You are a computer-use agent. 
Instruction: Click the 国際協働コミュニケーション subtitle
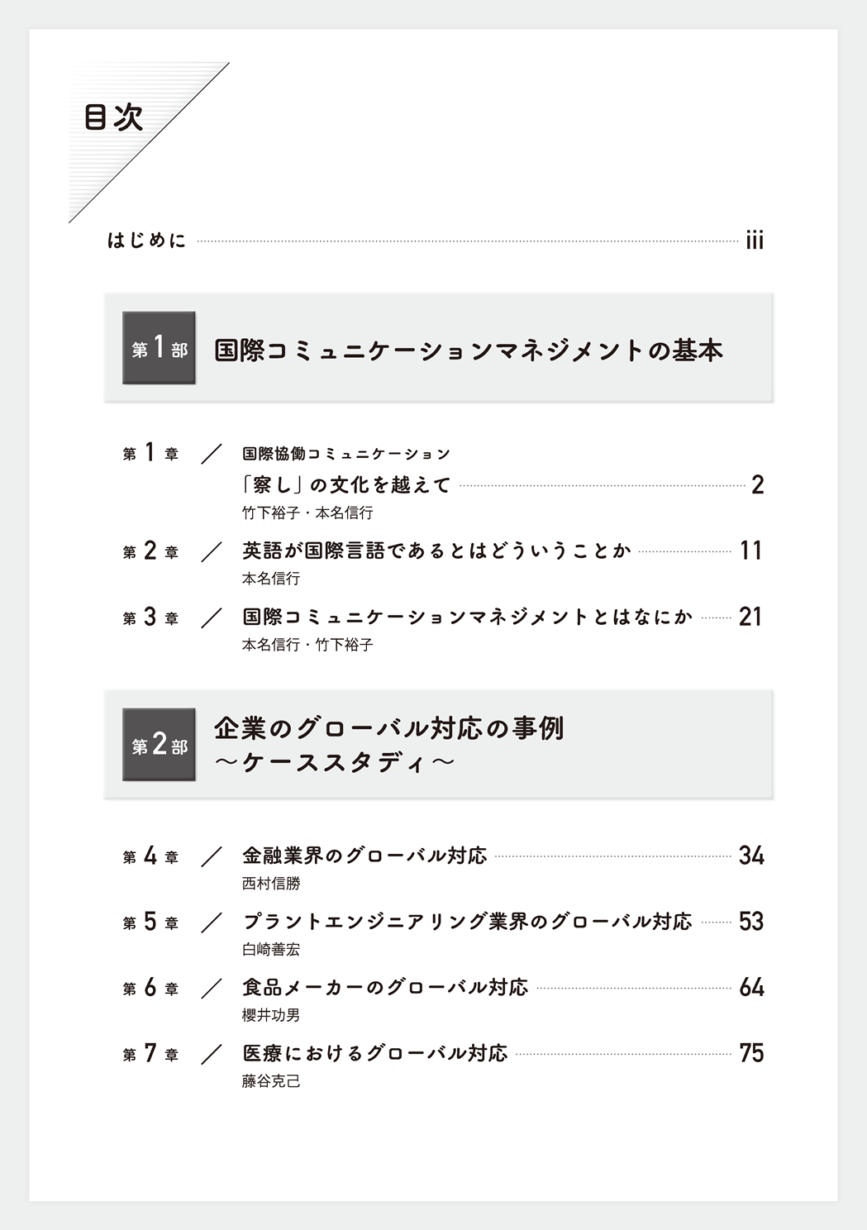(x=346, y=454)
